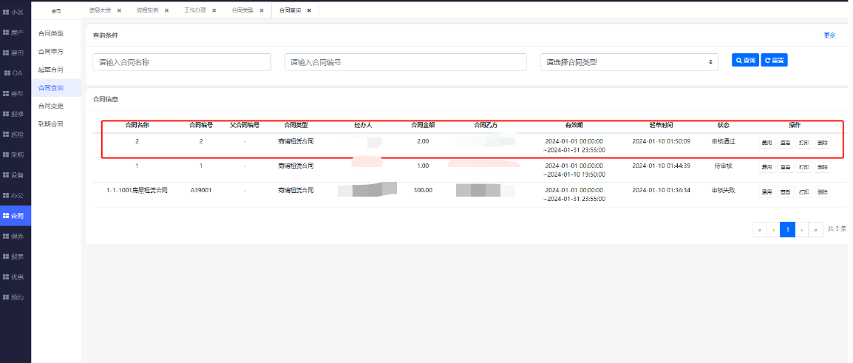This screenshot has width=853, height=363.
Task: Select the 设备 equipment module
Action: click(15, 175)
